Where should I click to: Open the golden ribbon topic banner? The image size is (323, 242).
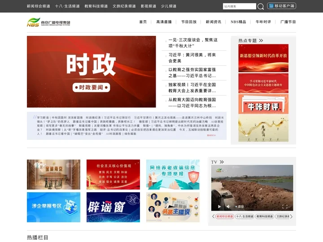point(263,129)
